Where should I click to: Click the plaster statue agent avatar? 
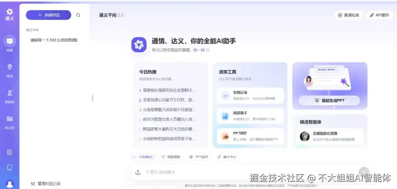point(305,136)
